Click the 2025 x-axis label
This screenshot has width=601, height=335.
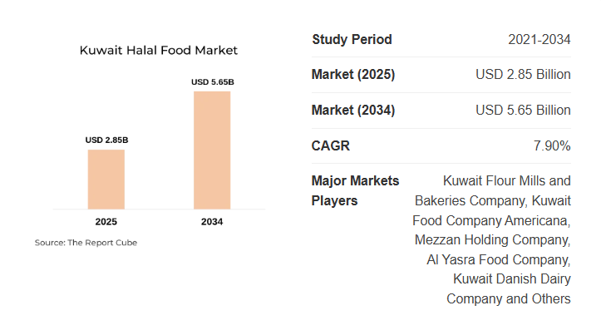[106, 222]
